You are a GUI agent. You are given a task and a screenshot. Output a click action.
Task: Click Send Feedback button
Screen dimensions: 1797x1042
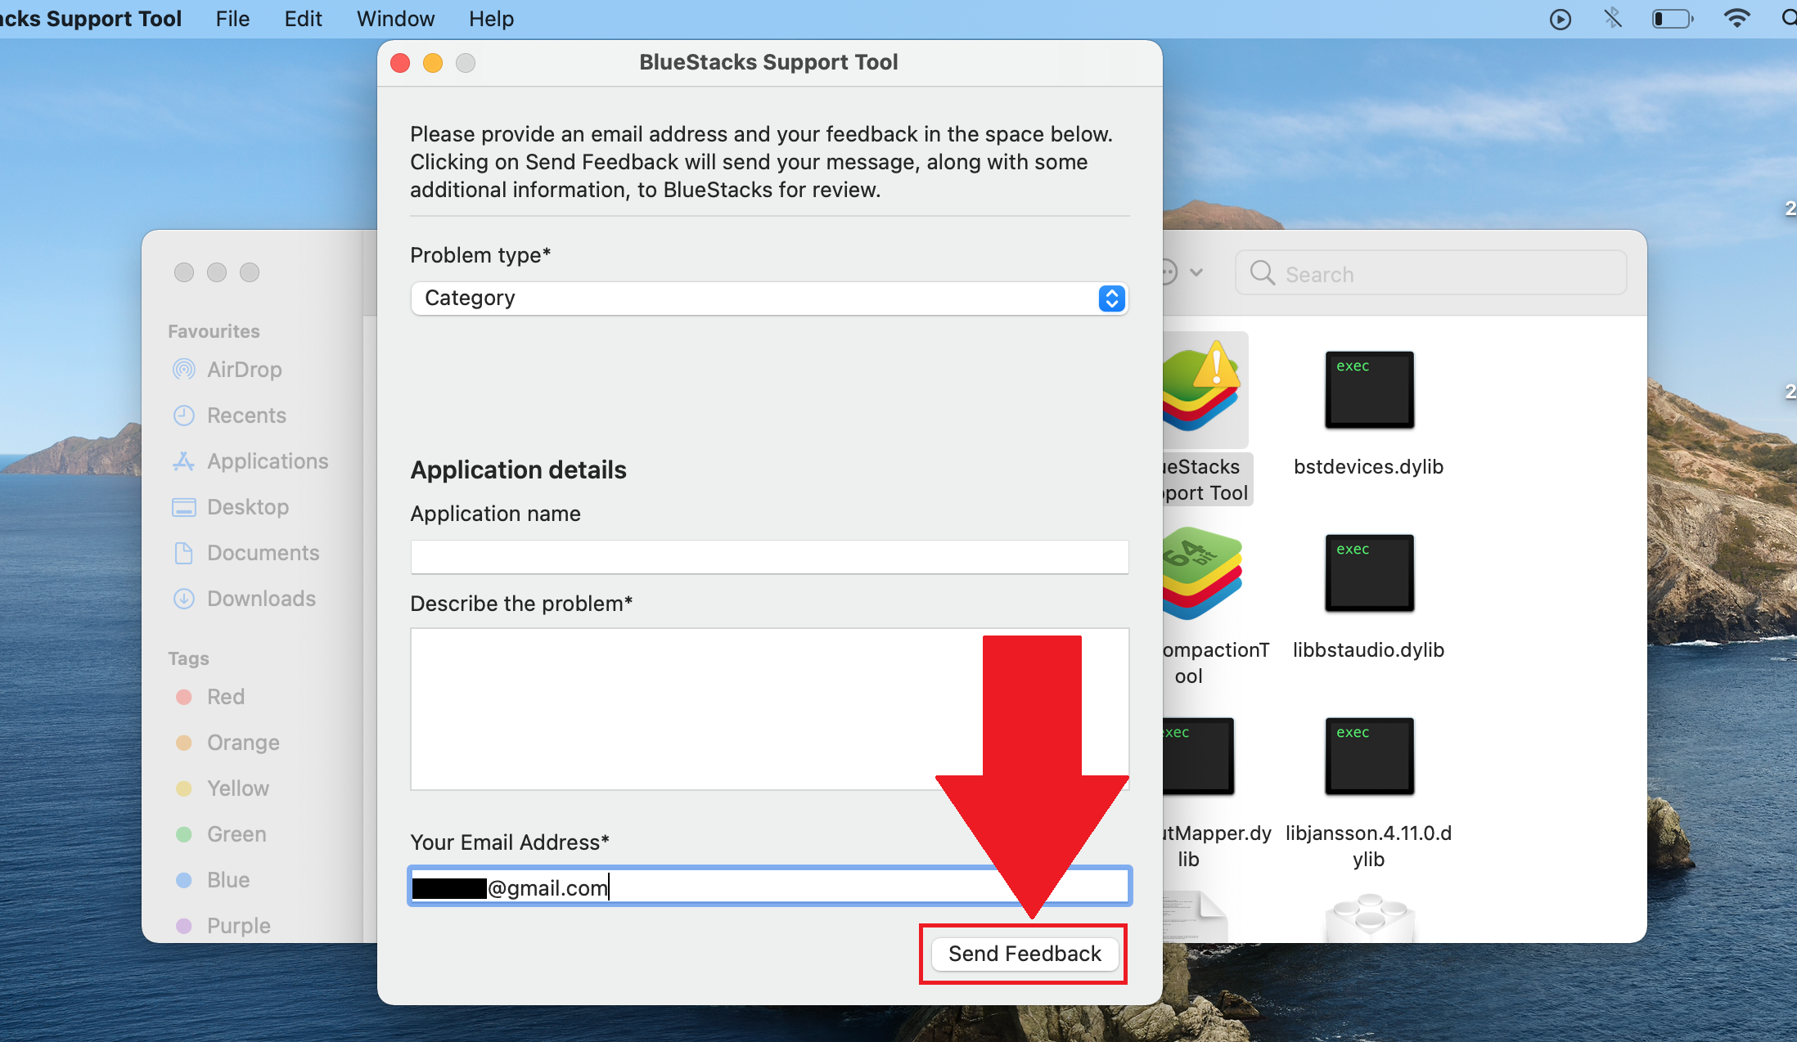1023,953
